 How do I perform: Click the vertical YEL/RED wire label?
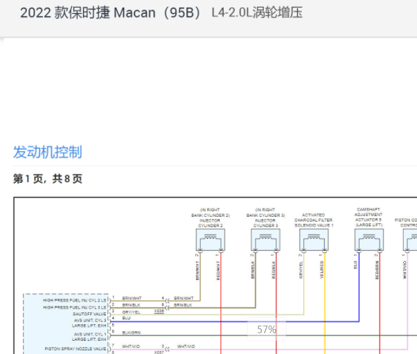pos(322,269)
